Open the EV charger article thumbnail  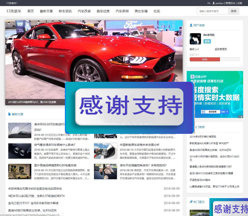(105, 151)
